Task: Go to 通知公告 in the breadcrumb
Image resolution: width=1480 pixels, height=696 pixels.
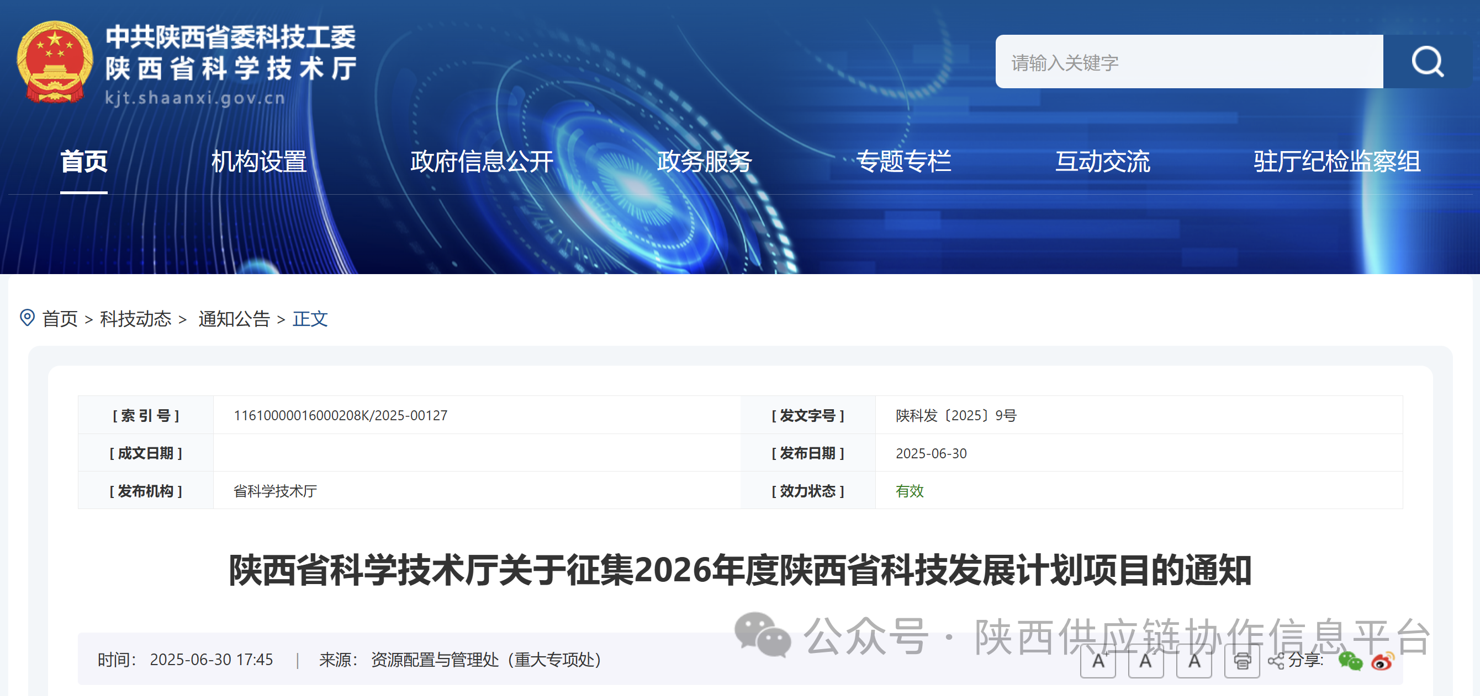Action: [234, 318]
